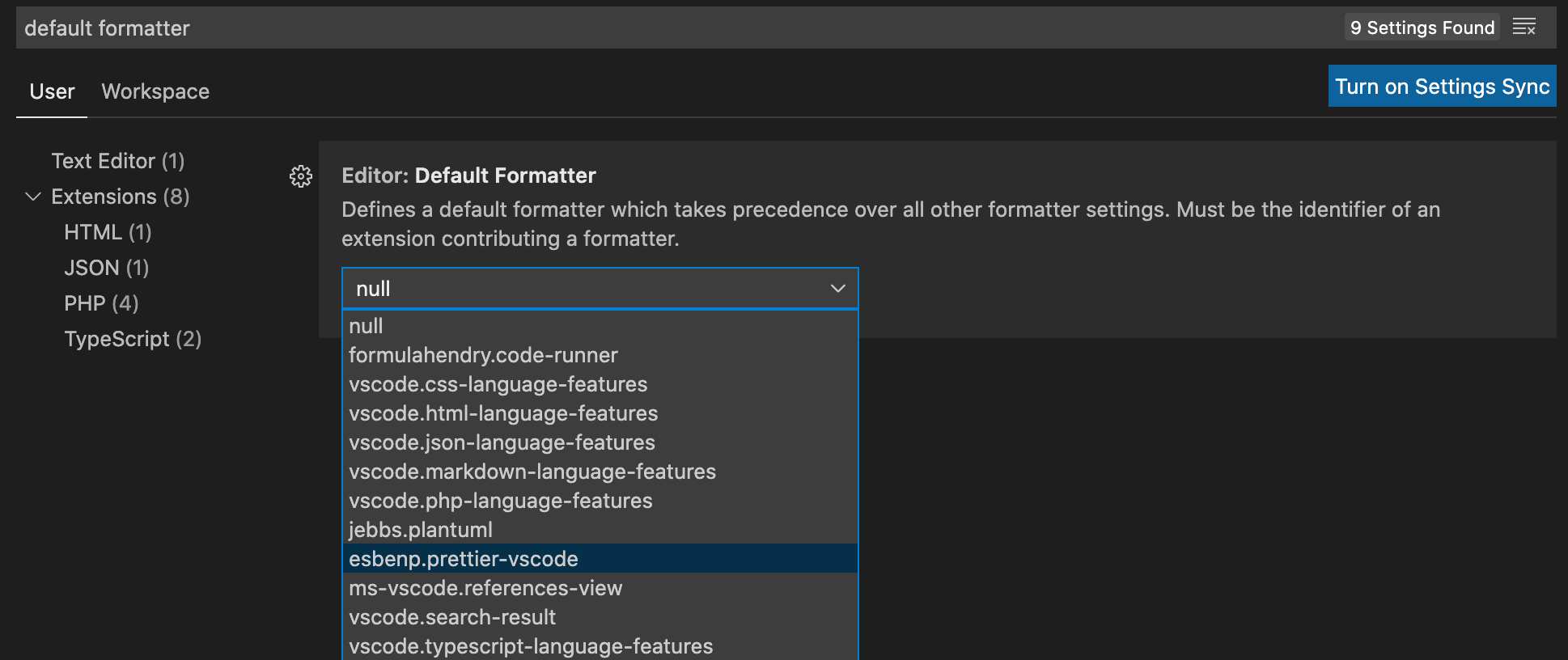Screen dimensions: 1568x660
Task: Choose vscode.markdown-language-features formatter
Action: tap(600, 472)
